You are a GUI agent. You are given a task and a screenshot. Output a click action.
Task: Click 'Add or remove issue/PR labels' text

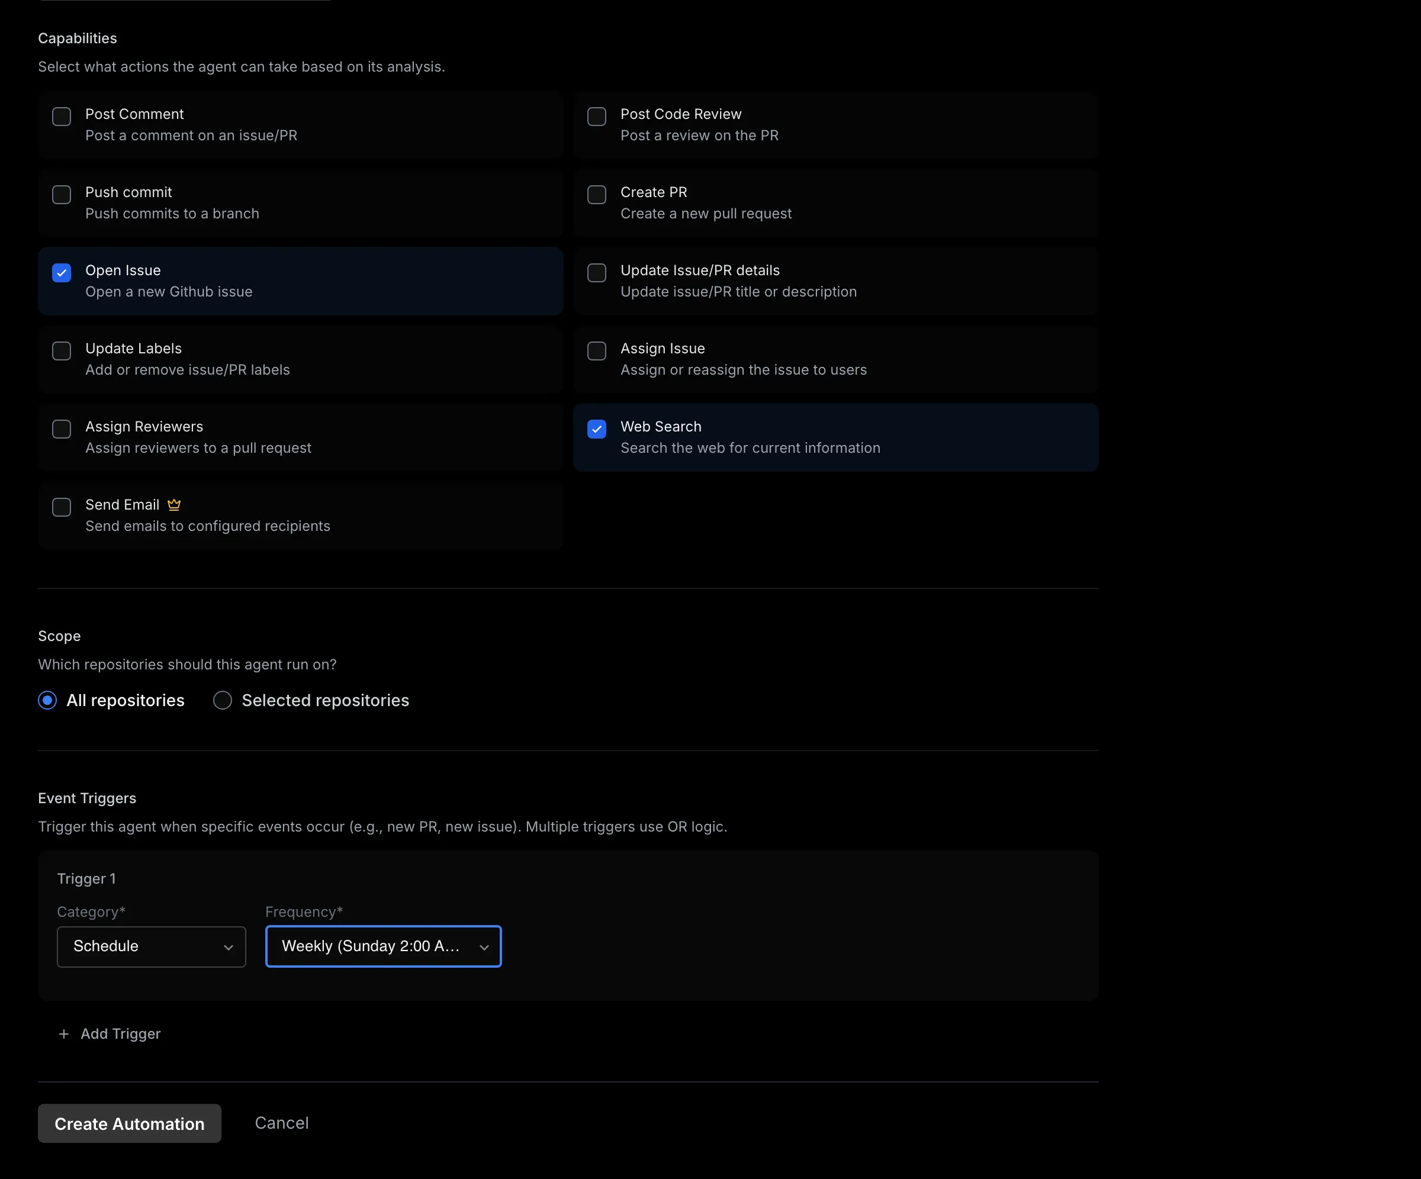click(x=188, y=370)
